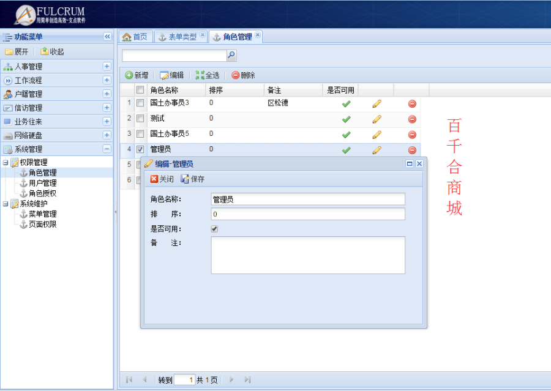The image size is (551, 391).
Task: Expand the 工作流程 panel
Action: (x=107, y=80)
